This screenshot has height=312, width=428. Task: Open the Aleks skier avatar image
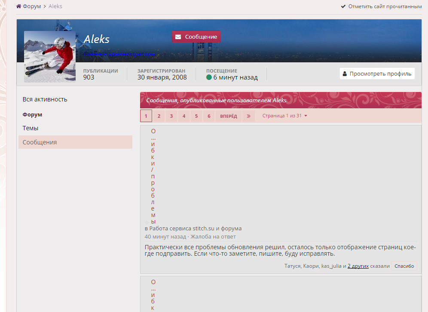50,56
